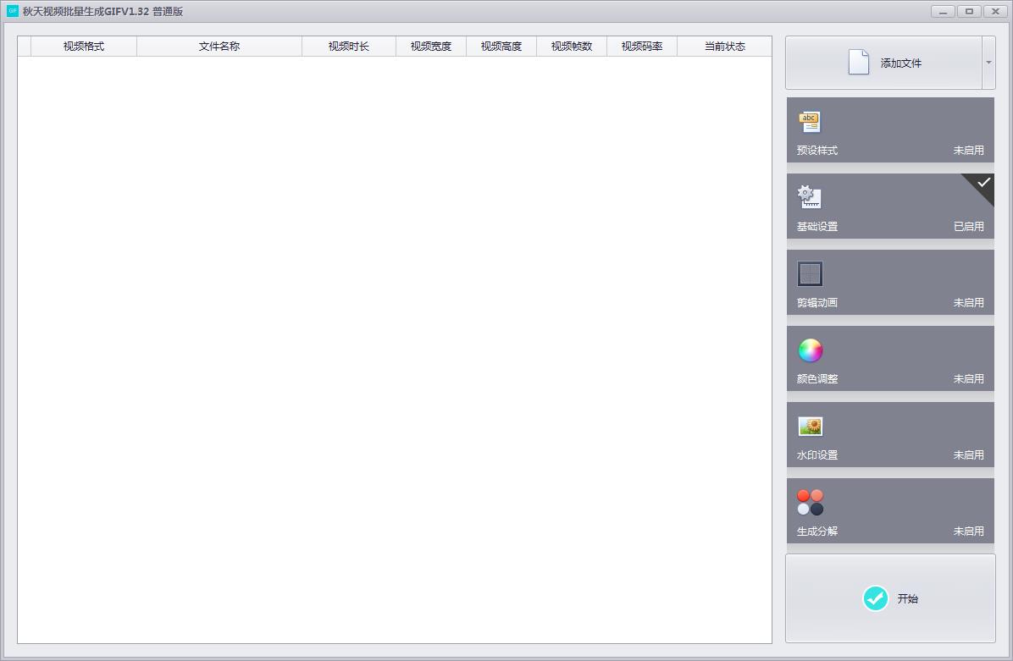
Task: Toggle 预设样式 未启用 status
Action: pos(968,151)
